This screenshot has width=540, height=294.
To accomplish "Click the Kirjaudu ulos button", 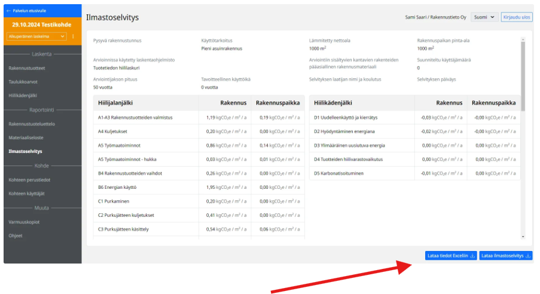I will [517, 17].
